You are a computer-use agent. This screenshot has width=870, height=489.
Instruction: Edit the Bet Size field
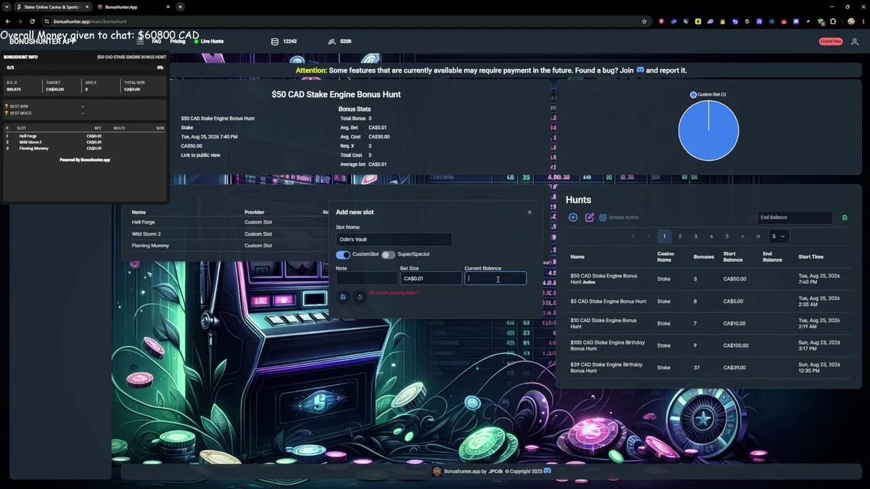coord(431,278)
